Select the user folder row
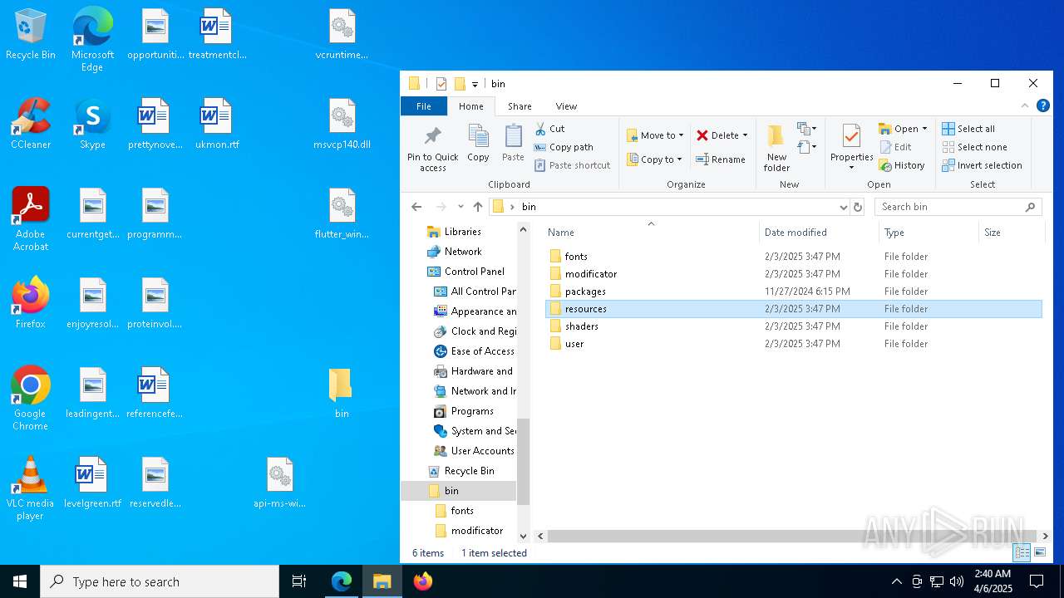 793,344
